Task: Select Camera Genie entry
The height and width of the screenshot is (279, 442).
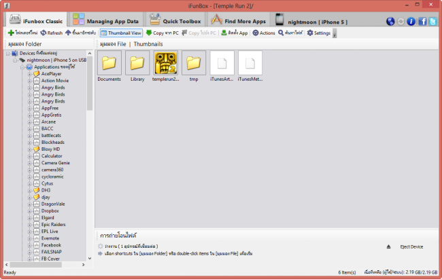Action: point(56,163)
